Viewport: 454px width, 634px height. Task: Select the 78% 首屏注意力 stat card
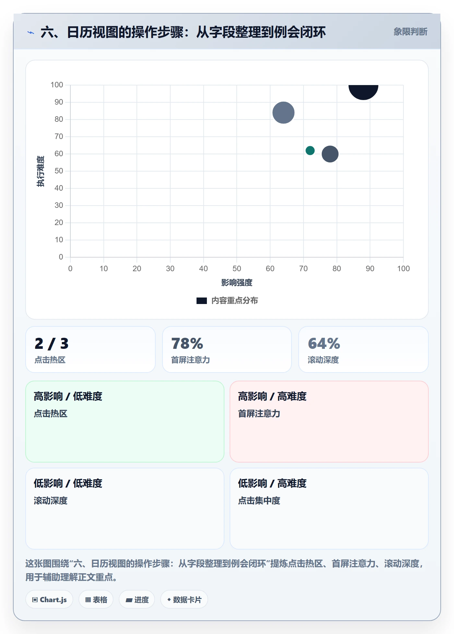click(x=227, y=349)
